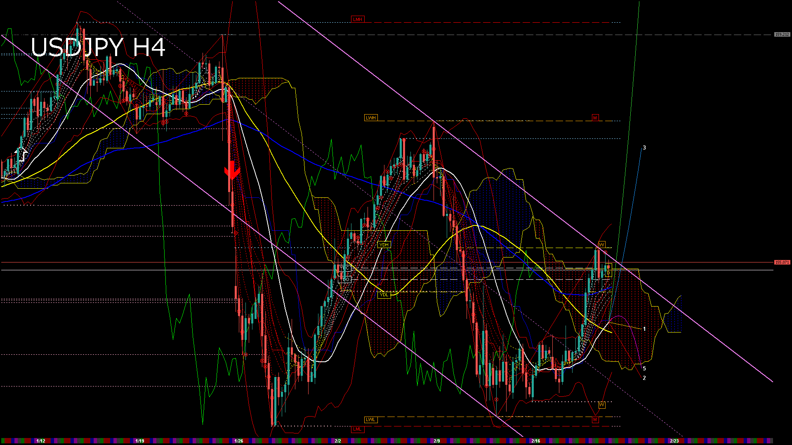Screen dimensions: 792x445
Task: Expand the DO daily-open label box
Action: (345, 279)
